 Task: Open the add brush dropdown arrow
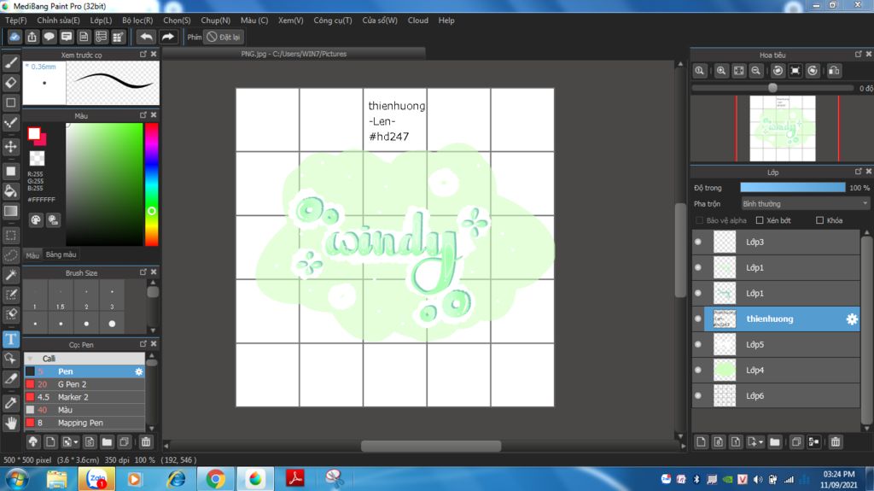point(76,442)
